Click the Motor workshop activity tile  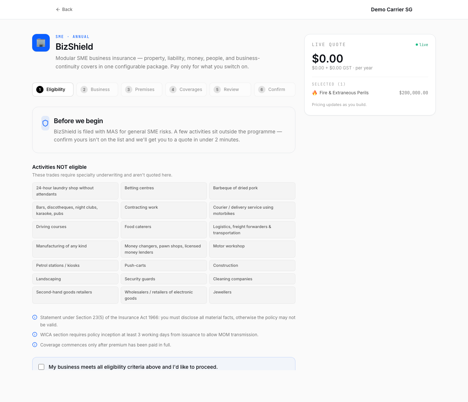[252, 249]
